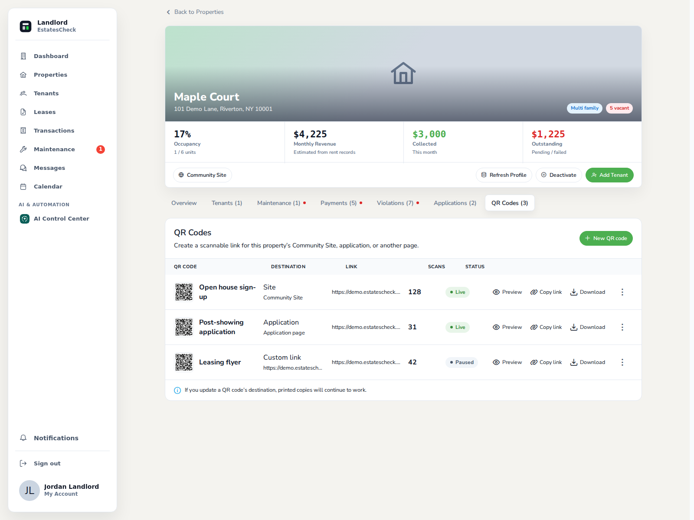Switch to the Applications (2) tab
Screen dimensions: 694x520
point(455,203)
